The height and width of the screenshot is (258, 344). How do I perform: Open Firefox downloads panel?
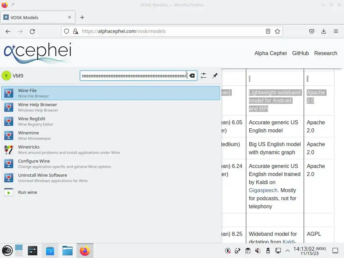click(x=324, y=31)
